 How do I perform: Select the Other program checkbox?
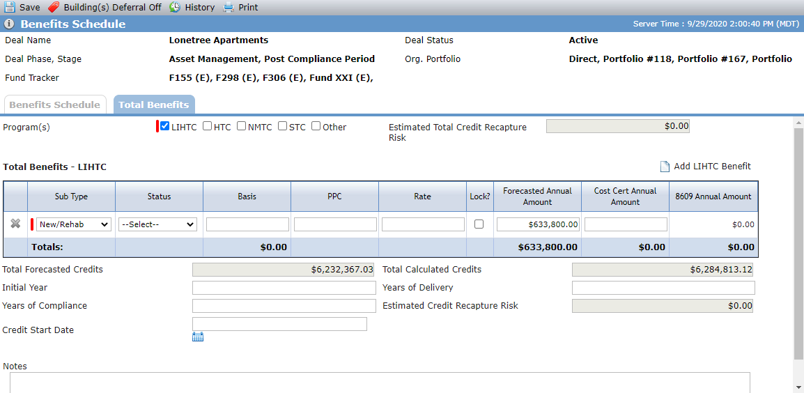click(316, 126)
